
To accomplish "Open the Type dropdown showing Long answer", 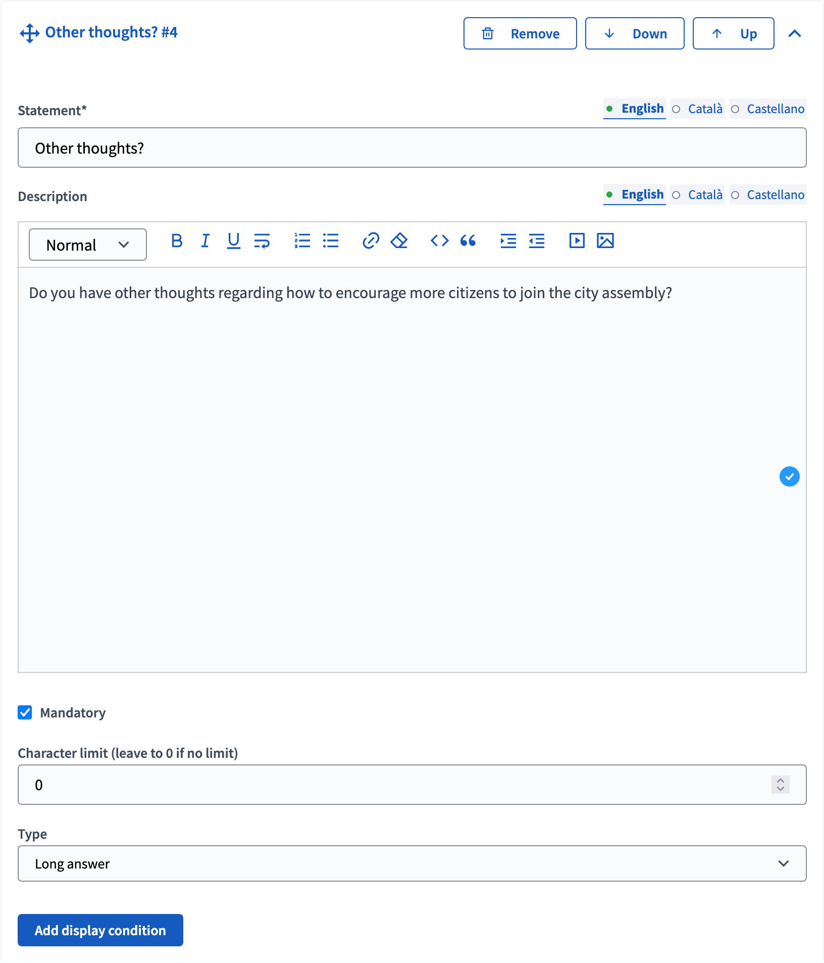I will (411, 863).
